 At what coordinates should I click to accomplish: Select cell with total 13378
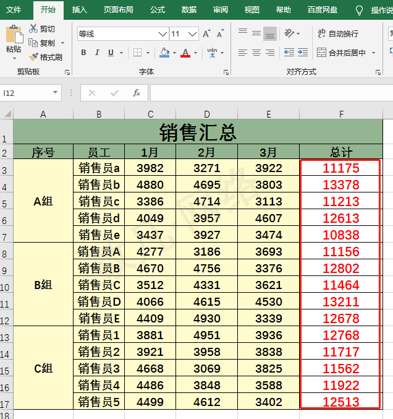(x=341, y=184)
